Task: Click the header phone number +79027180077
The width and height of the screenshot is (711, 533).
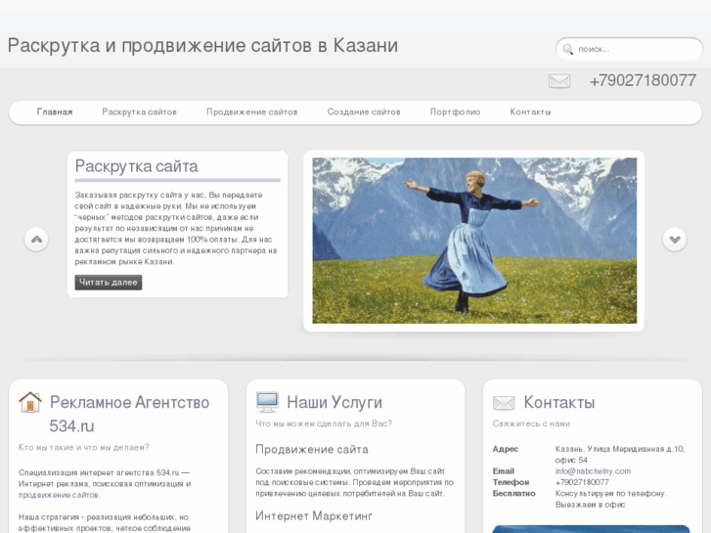Action: point(643,81)
